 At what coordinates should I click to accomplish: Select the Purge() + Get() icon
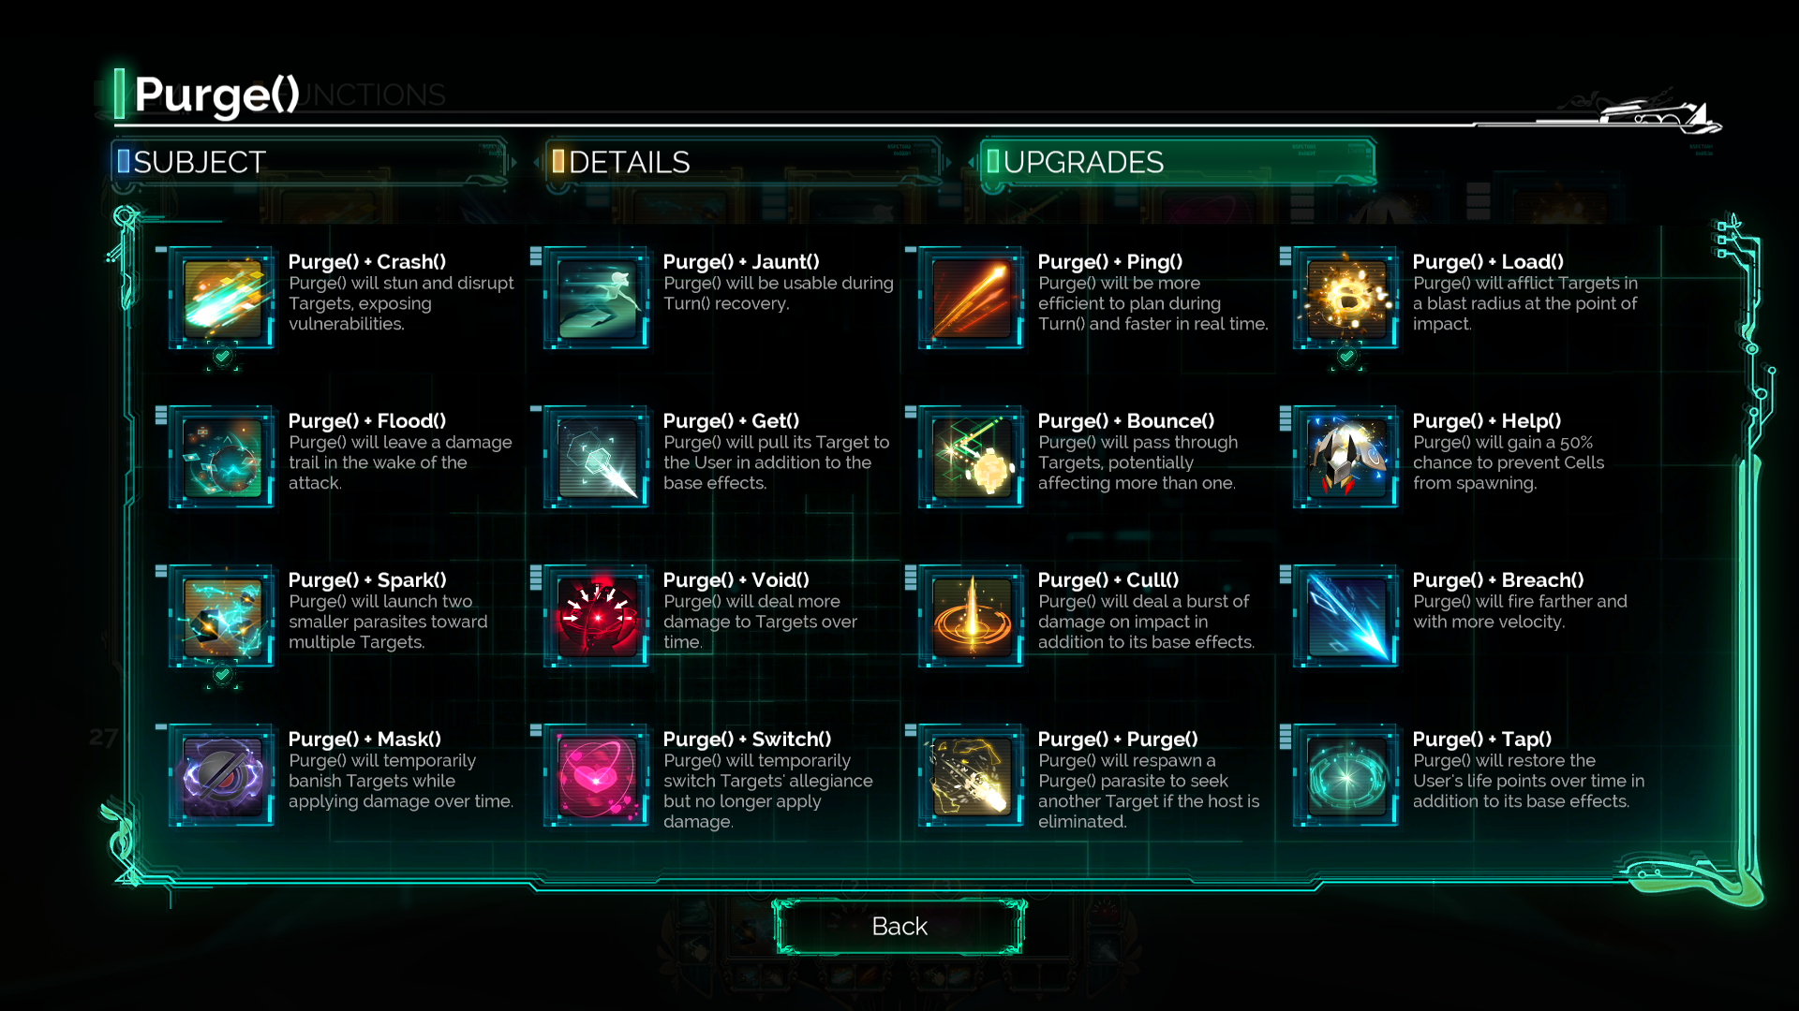coord(597,458)
